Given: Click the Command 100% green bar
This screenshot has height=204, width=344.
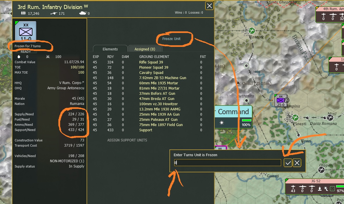Looking at the screenshot, I should pos(246,120).
